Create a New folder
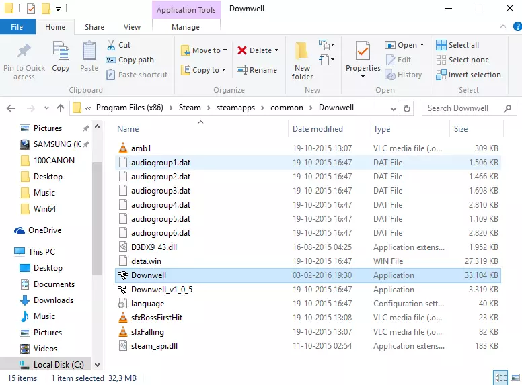 [x=302, y=61]
